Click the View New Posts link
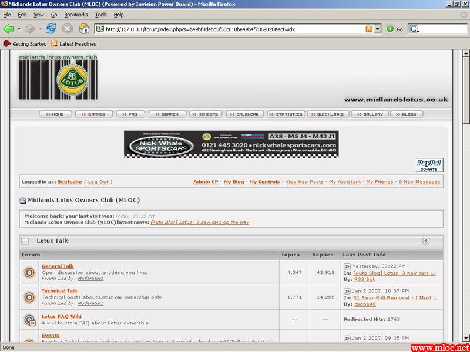The height and width of the screenshot is (352, 470). click(304, 182)
